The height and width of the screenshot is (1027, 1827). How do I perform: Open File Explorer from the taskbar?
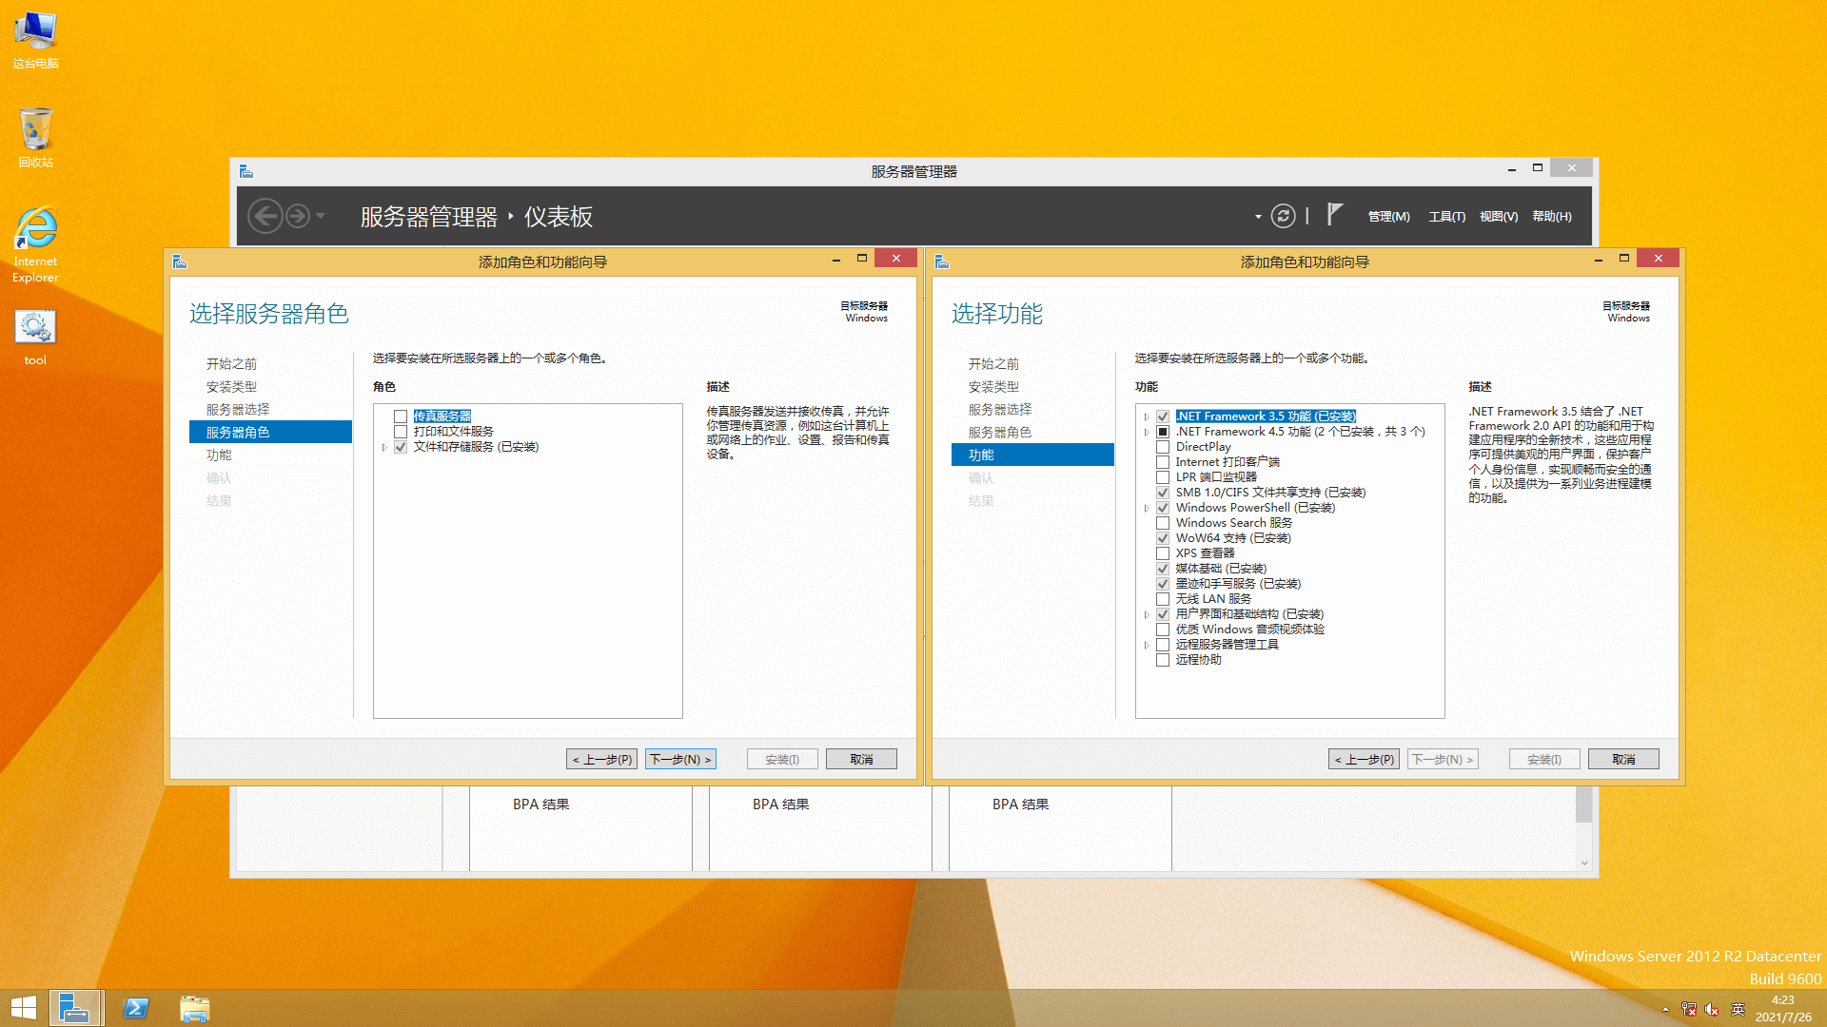click(194, 1008)
